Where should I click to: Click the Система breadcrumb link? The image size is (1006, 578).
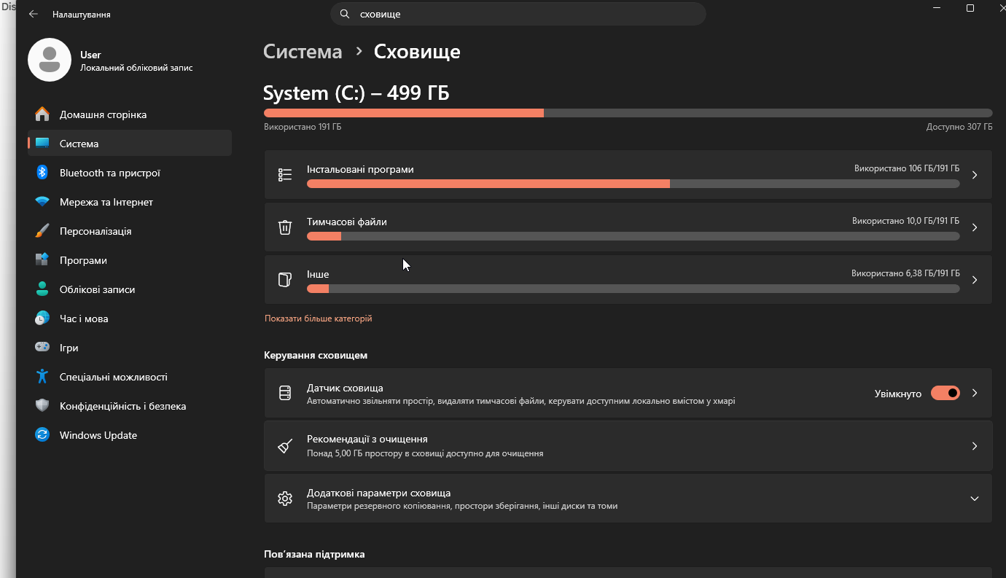[303, 52]
